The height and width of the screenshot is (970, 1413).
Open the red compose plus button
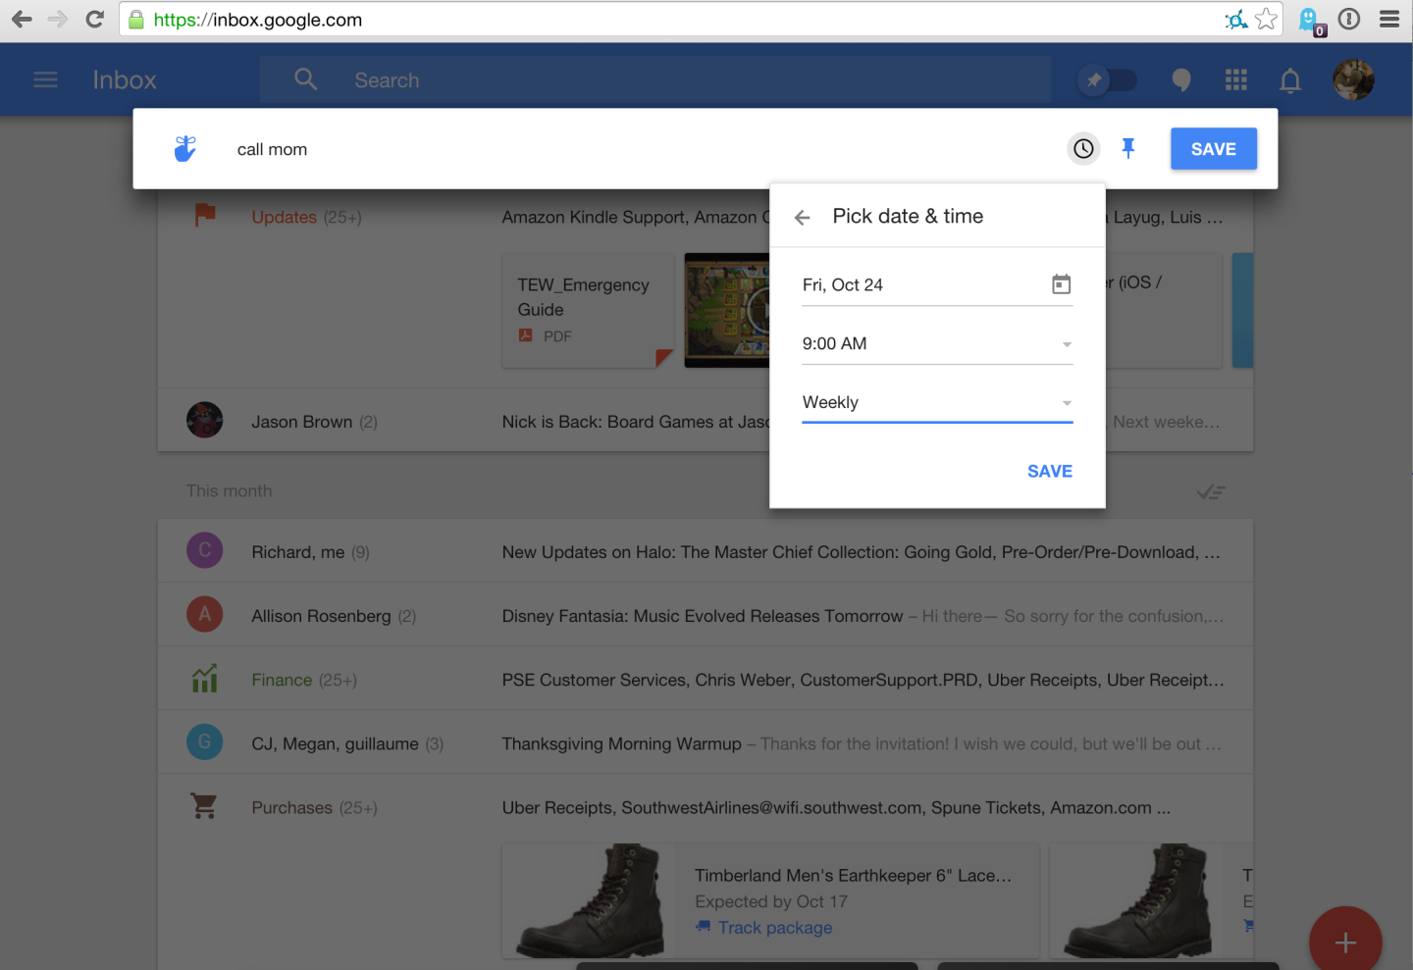tap(1345, 941)
